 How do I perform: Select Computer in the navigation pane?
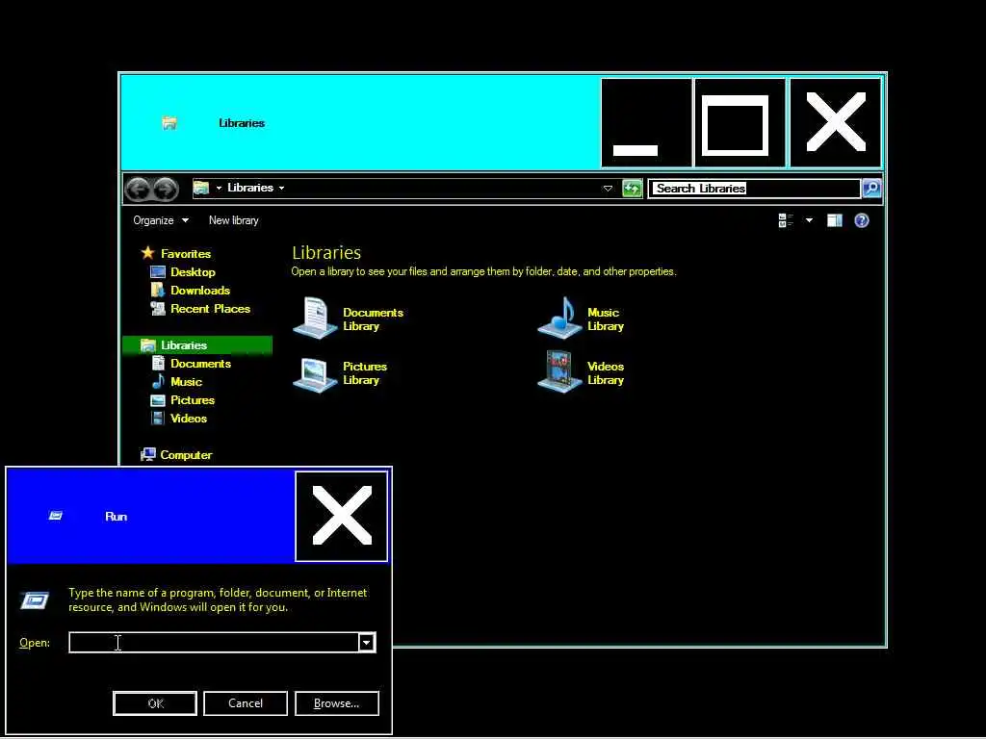click(x=186, y=455)
